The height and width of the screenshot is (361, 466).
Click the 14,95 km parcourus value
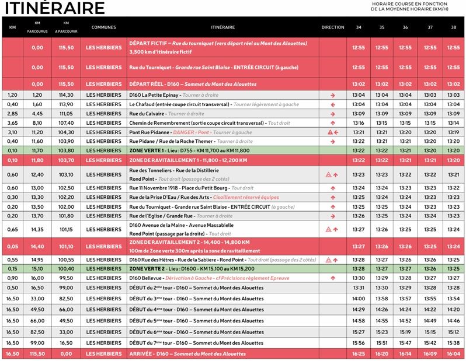coord(37,260)
